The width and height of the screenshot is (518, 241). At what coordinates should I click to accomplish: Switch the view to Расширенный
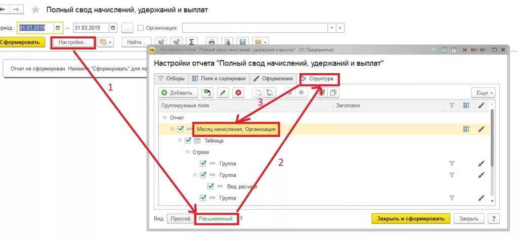[215, 219]
